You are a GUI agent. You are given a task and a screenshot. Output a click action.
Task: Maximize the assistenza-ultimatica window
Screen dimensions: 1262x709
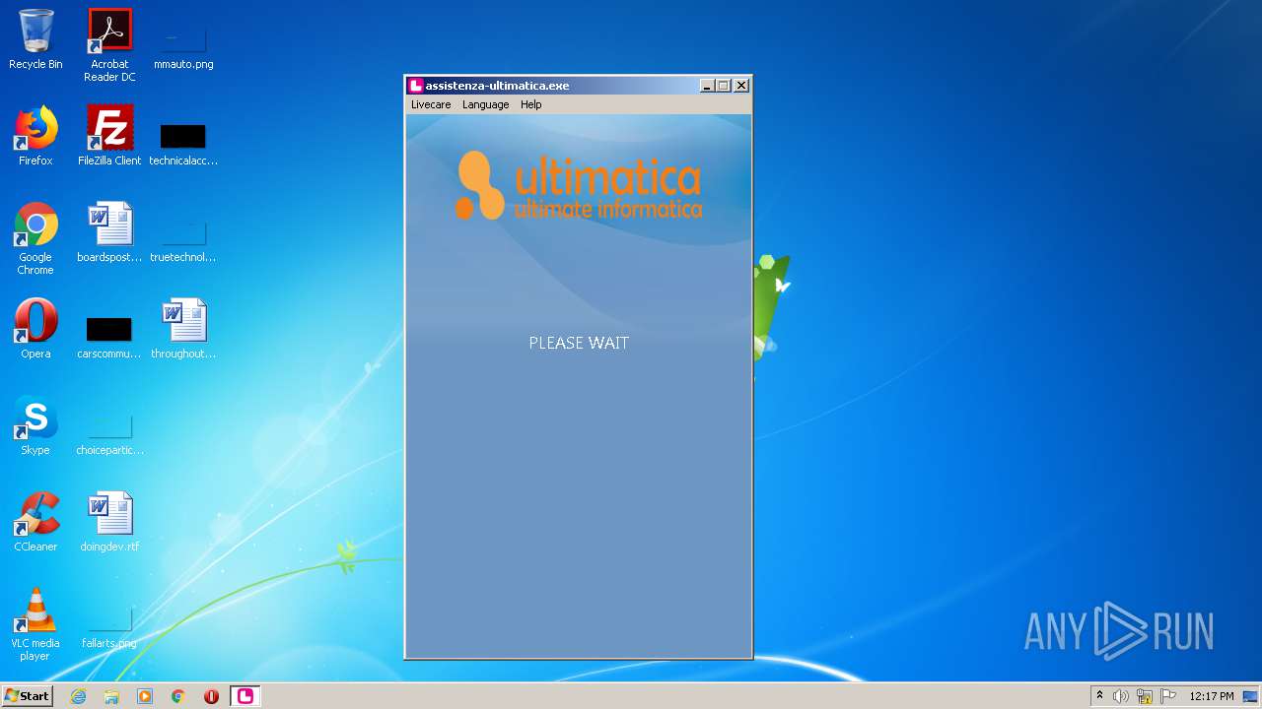point(723,86)
